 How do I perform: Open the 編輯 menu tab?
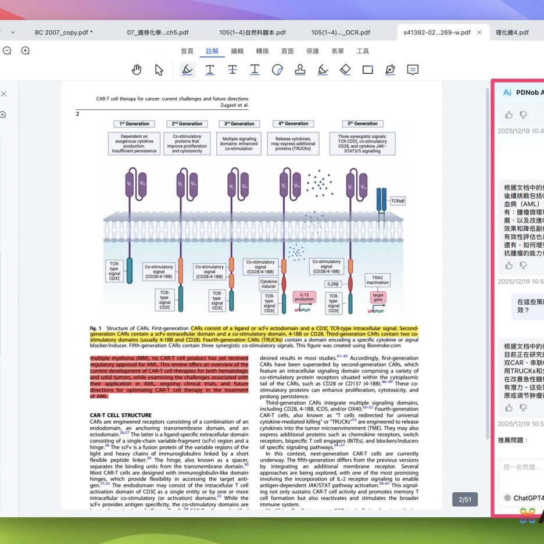pos(237,51)
